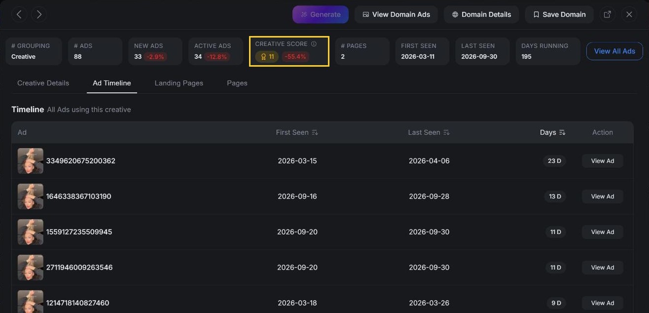649x313 pixels.
Task: Go to previous creative with left arrow
Action: (19, 14)
